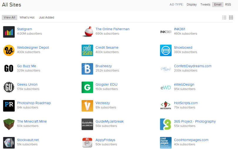Click the Online Fisherman bobber icon
Viewport: 238px width, 149px height.
coord(87,32)
